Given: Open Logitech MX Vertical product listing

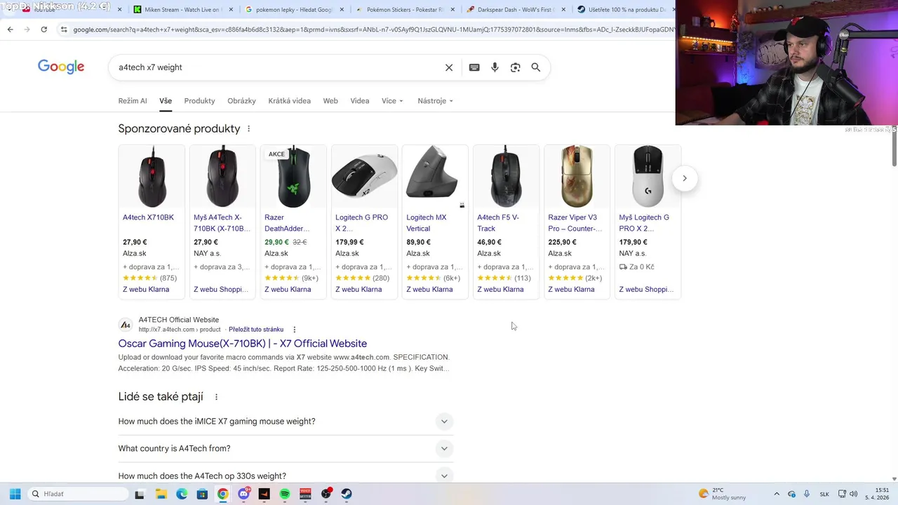Looking at the screenshot, I should [x=435, y=222].
